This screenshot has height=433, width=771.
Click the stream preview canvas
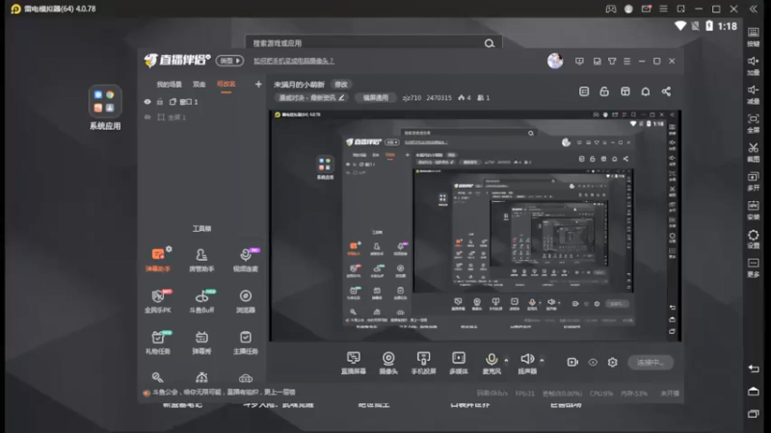click(x=475, y=226)
